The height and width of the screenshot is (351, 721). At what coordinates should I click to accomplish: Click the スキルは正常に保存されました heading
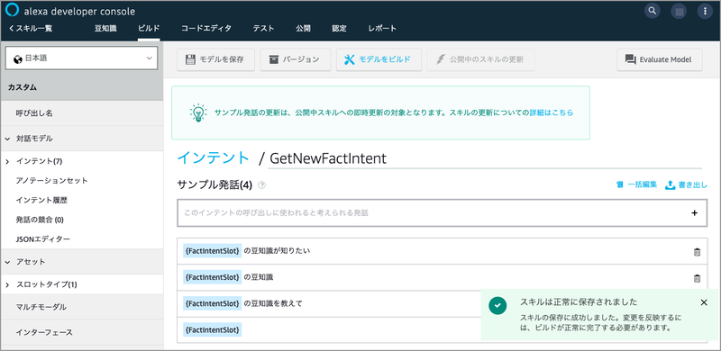579,302
